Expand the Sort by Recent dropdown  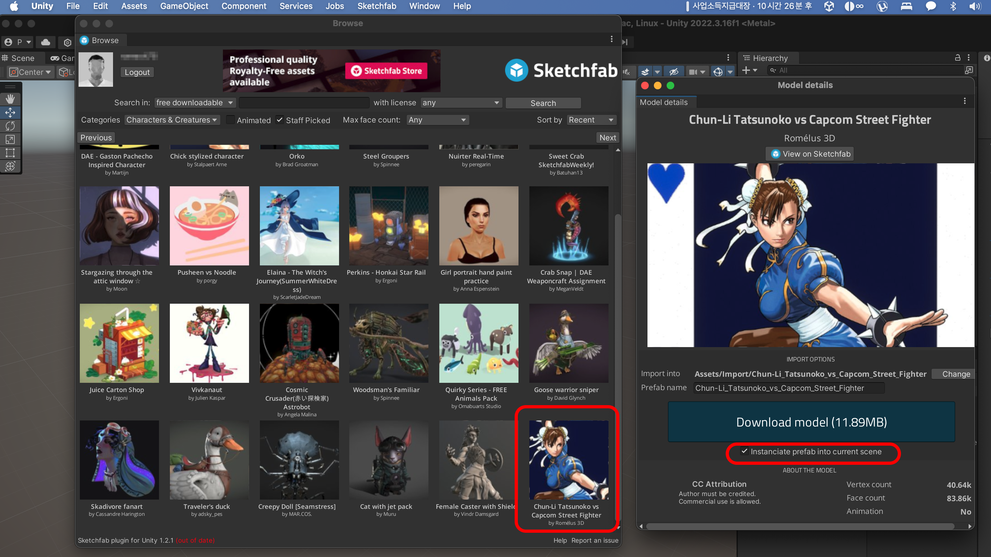[591, 120]
